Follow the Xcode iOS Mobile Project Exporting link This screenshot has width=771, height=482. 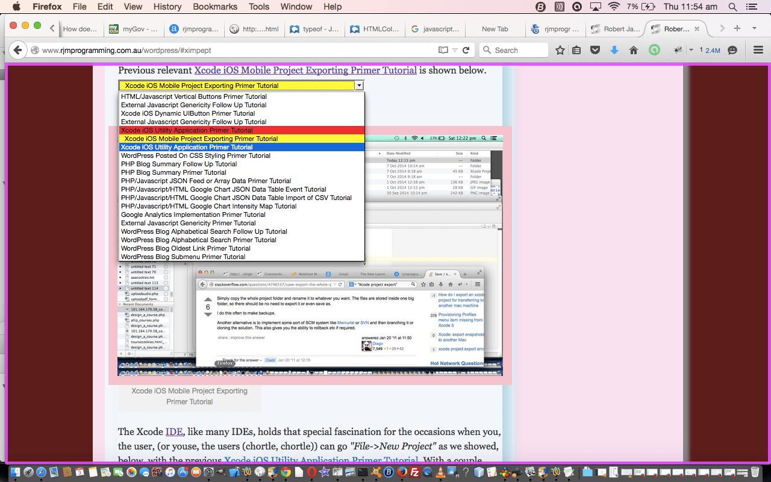click(305, 70)
